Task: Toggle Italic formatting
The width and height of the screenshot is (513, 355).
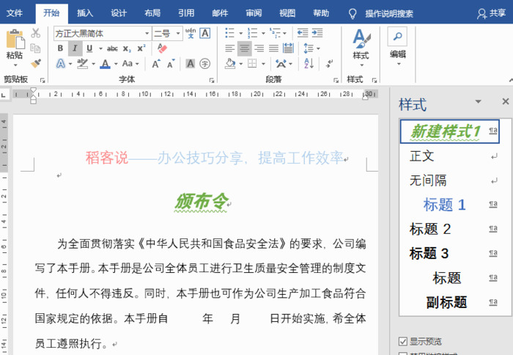Action: pos(75,48)
